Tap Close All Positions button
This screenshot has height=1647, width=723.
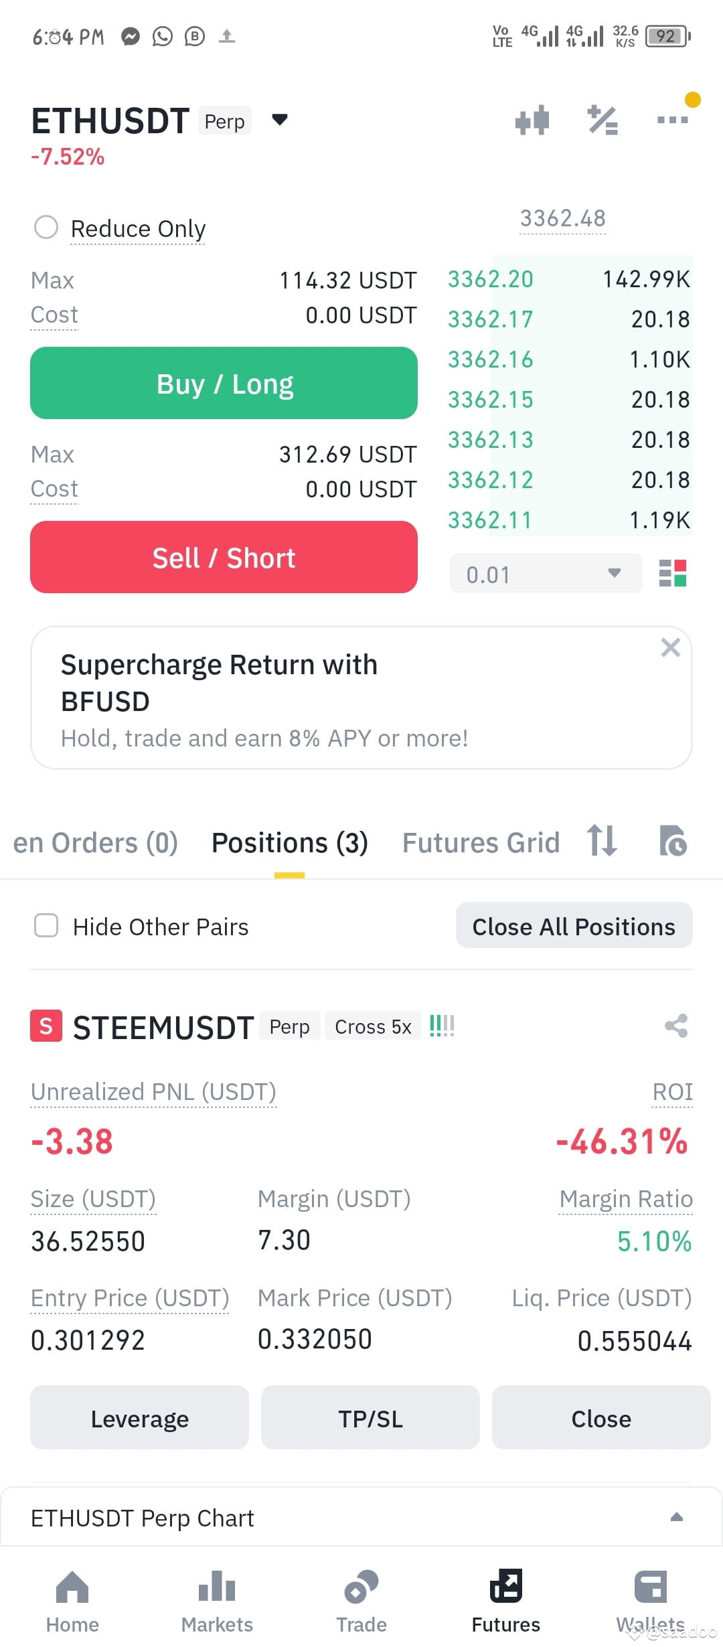coord(574,926)
